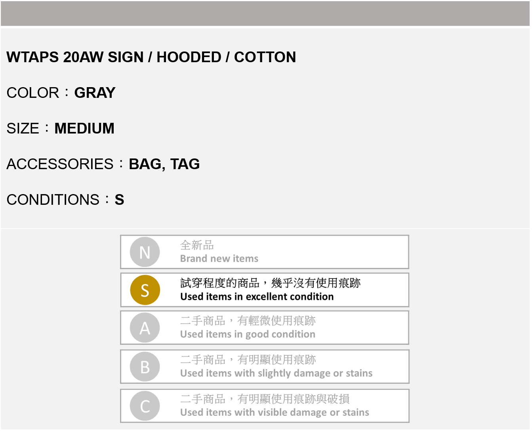Screen dimensions: 532x431
Task: Click "Used items with visible damage or stains"
Action: click(275, 412)
